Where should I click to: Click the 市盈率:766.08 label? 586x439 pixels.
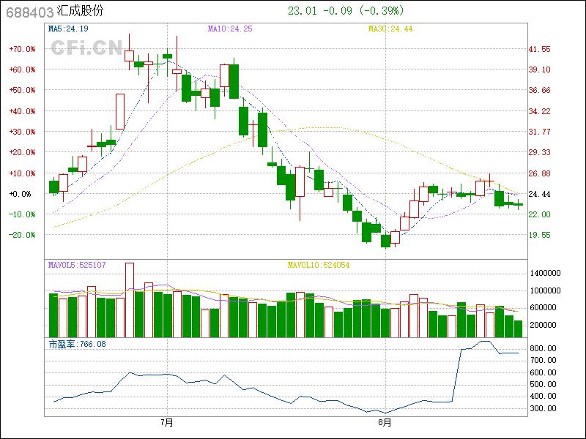tap(77, 344)
